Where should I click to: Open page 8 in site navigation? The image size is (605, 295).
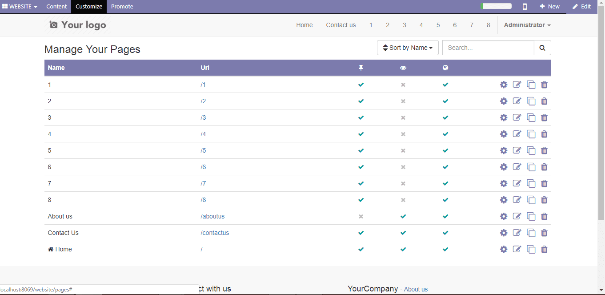click(488, 25)
